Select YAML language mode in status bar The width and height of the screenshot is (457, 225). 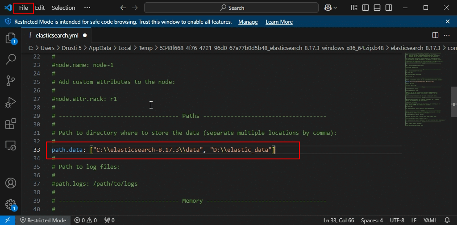click(x=431, y=220)
